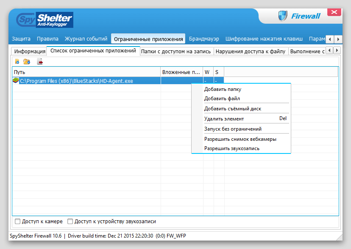Click the BlueStacks HD-Agent.exe row icon
This screenshot has width=351, height=249.
tap(16, 81)
